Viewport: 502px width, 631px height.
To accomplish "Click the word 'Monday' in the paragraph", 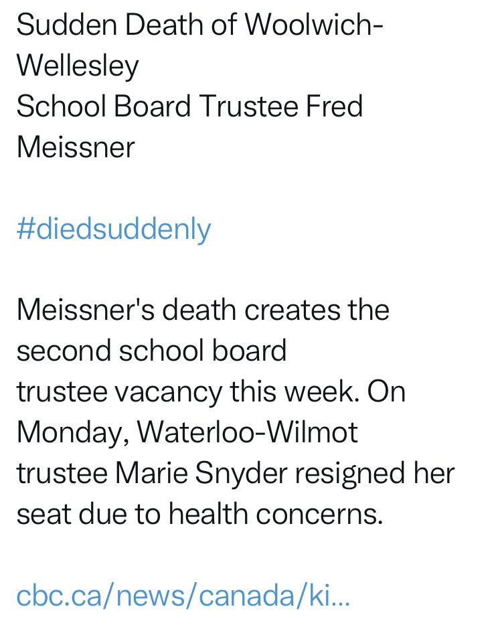I will [71, 433].
